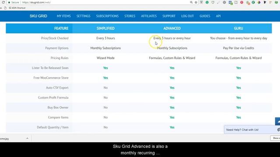The width and height of the screenshot is (280, 157).
Task: Open the API page
Action: pyautogui.click(x=218, y=16)
